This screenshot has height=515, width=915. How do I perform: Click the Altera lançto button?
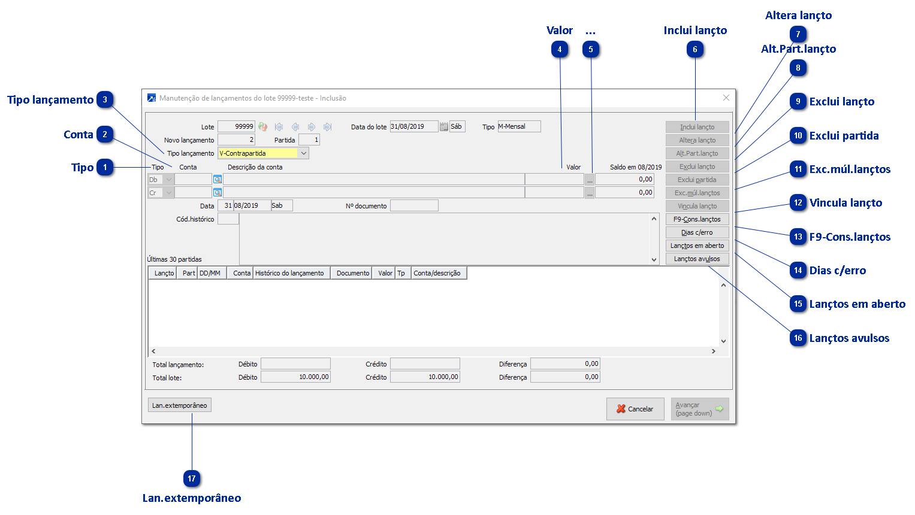point(697,140)
